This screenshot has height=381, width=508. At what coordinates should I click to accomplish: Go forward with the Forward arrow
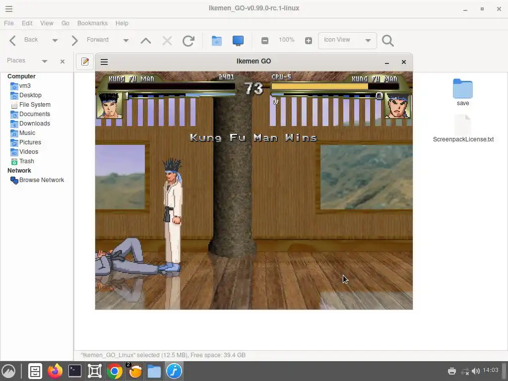click(x=75, y=41)
